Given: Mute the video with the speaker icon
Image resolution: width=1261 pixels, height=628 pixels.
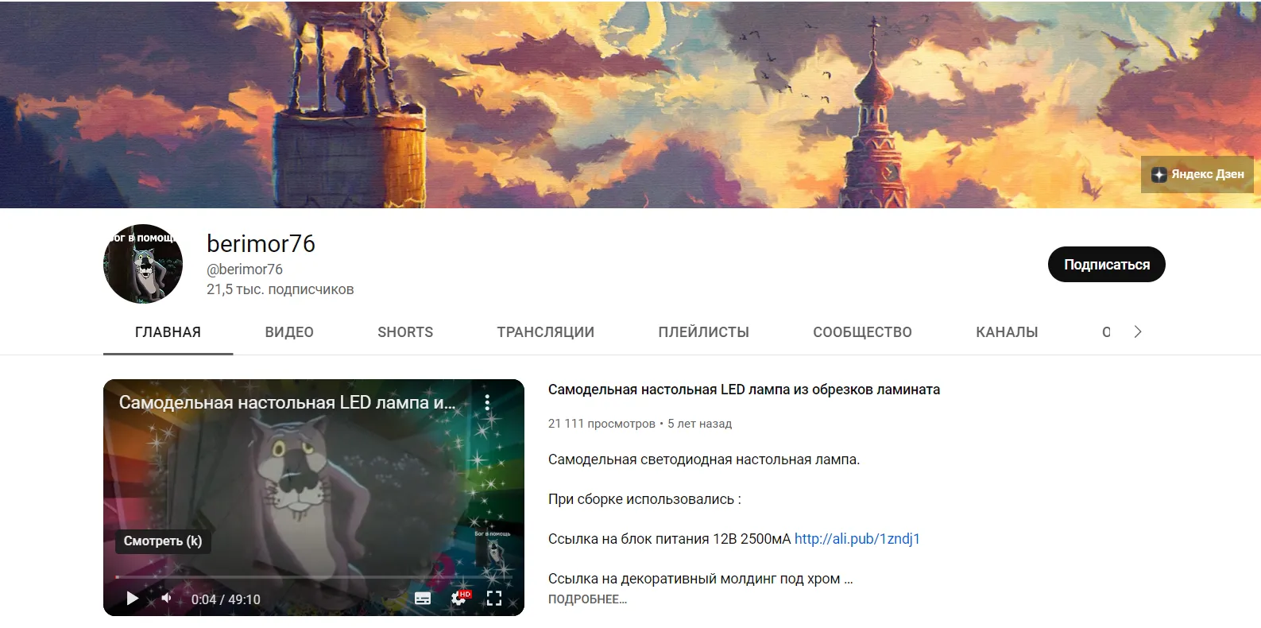Looking at the screenshot, I should [167, 599].
